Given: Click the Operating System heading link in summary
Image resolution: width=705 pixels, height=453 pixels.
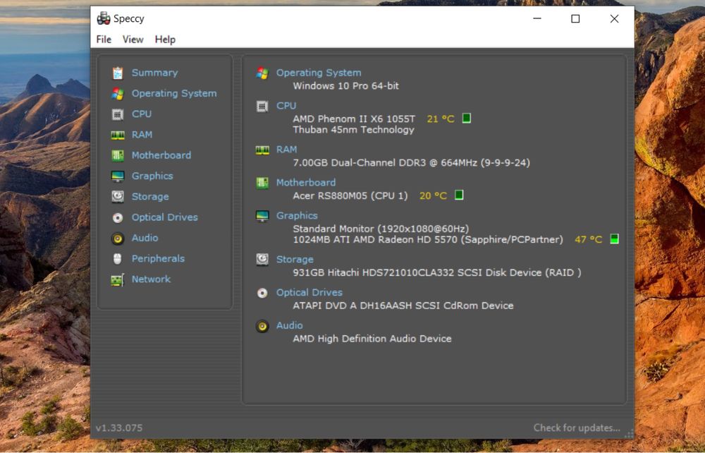Looking at the screenshot, I should click(319, 73).
